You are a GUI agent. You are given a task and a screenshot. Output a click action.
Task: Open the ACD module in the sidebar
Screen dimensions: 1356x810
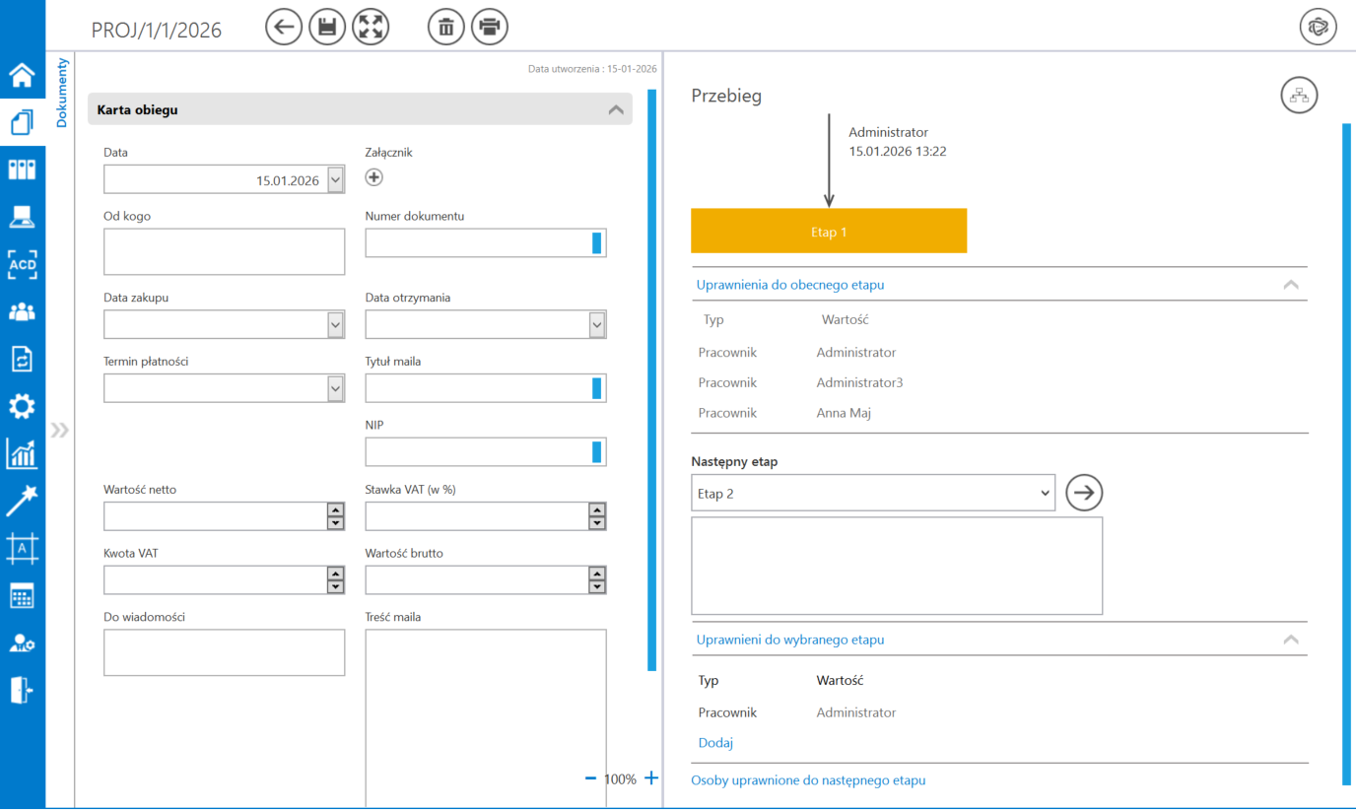[22, 264]
